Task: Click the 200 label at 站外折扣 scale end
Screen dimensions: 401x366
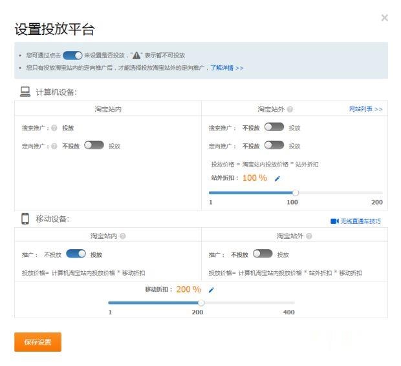Action: coord(377,203)
